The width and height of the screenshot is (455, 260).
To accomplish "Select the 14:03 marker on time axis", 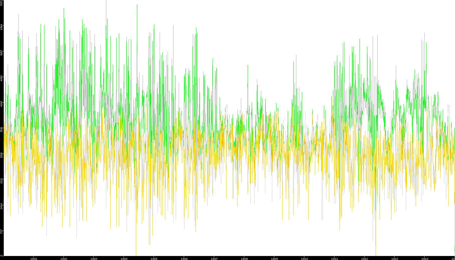I will click(x=94, y=259).
